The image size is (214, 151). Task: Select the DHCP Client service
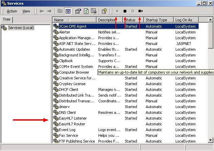pyautogui.click(x=126, y=90)
